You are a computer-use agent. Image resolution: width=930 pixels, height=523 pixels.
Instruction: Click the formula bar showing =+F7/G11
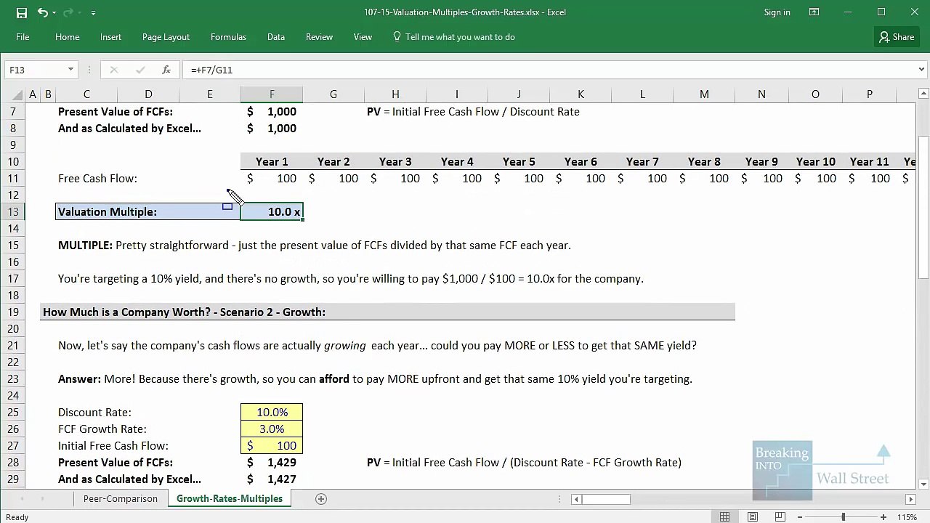(x=549, y=70)
